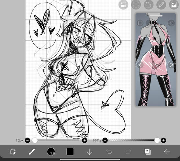Go back using the left arrow
Screen dimensions: 180x161
[167, 152]
